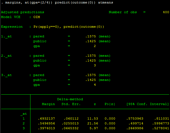Viewport: 170px width, 133px height.
Task: Click the "[95% Conf. Interval]" column header
Action: click(x=148, y=104)
